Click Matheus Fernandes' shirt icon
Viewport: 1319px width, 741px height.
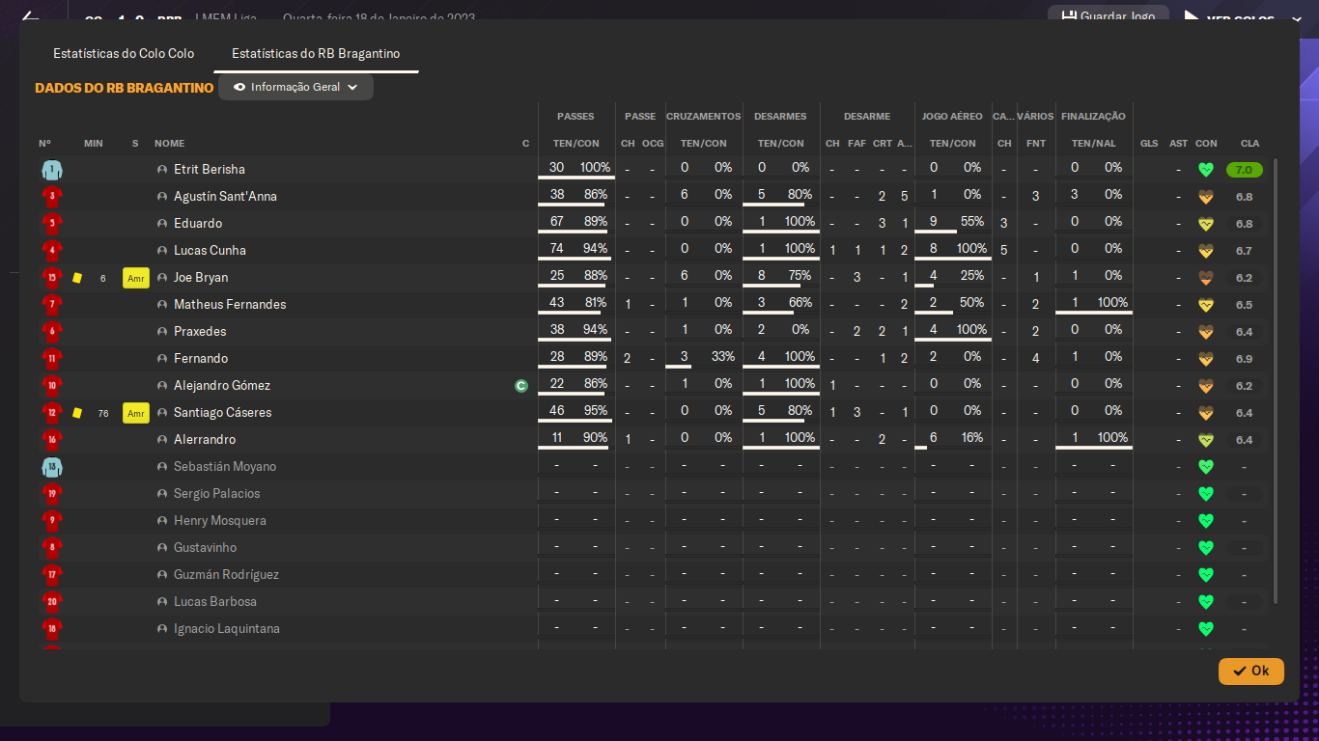(x=52, y=305)
